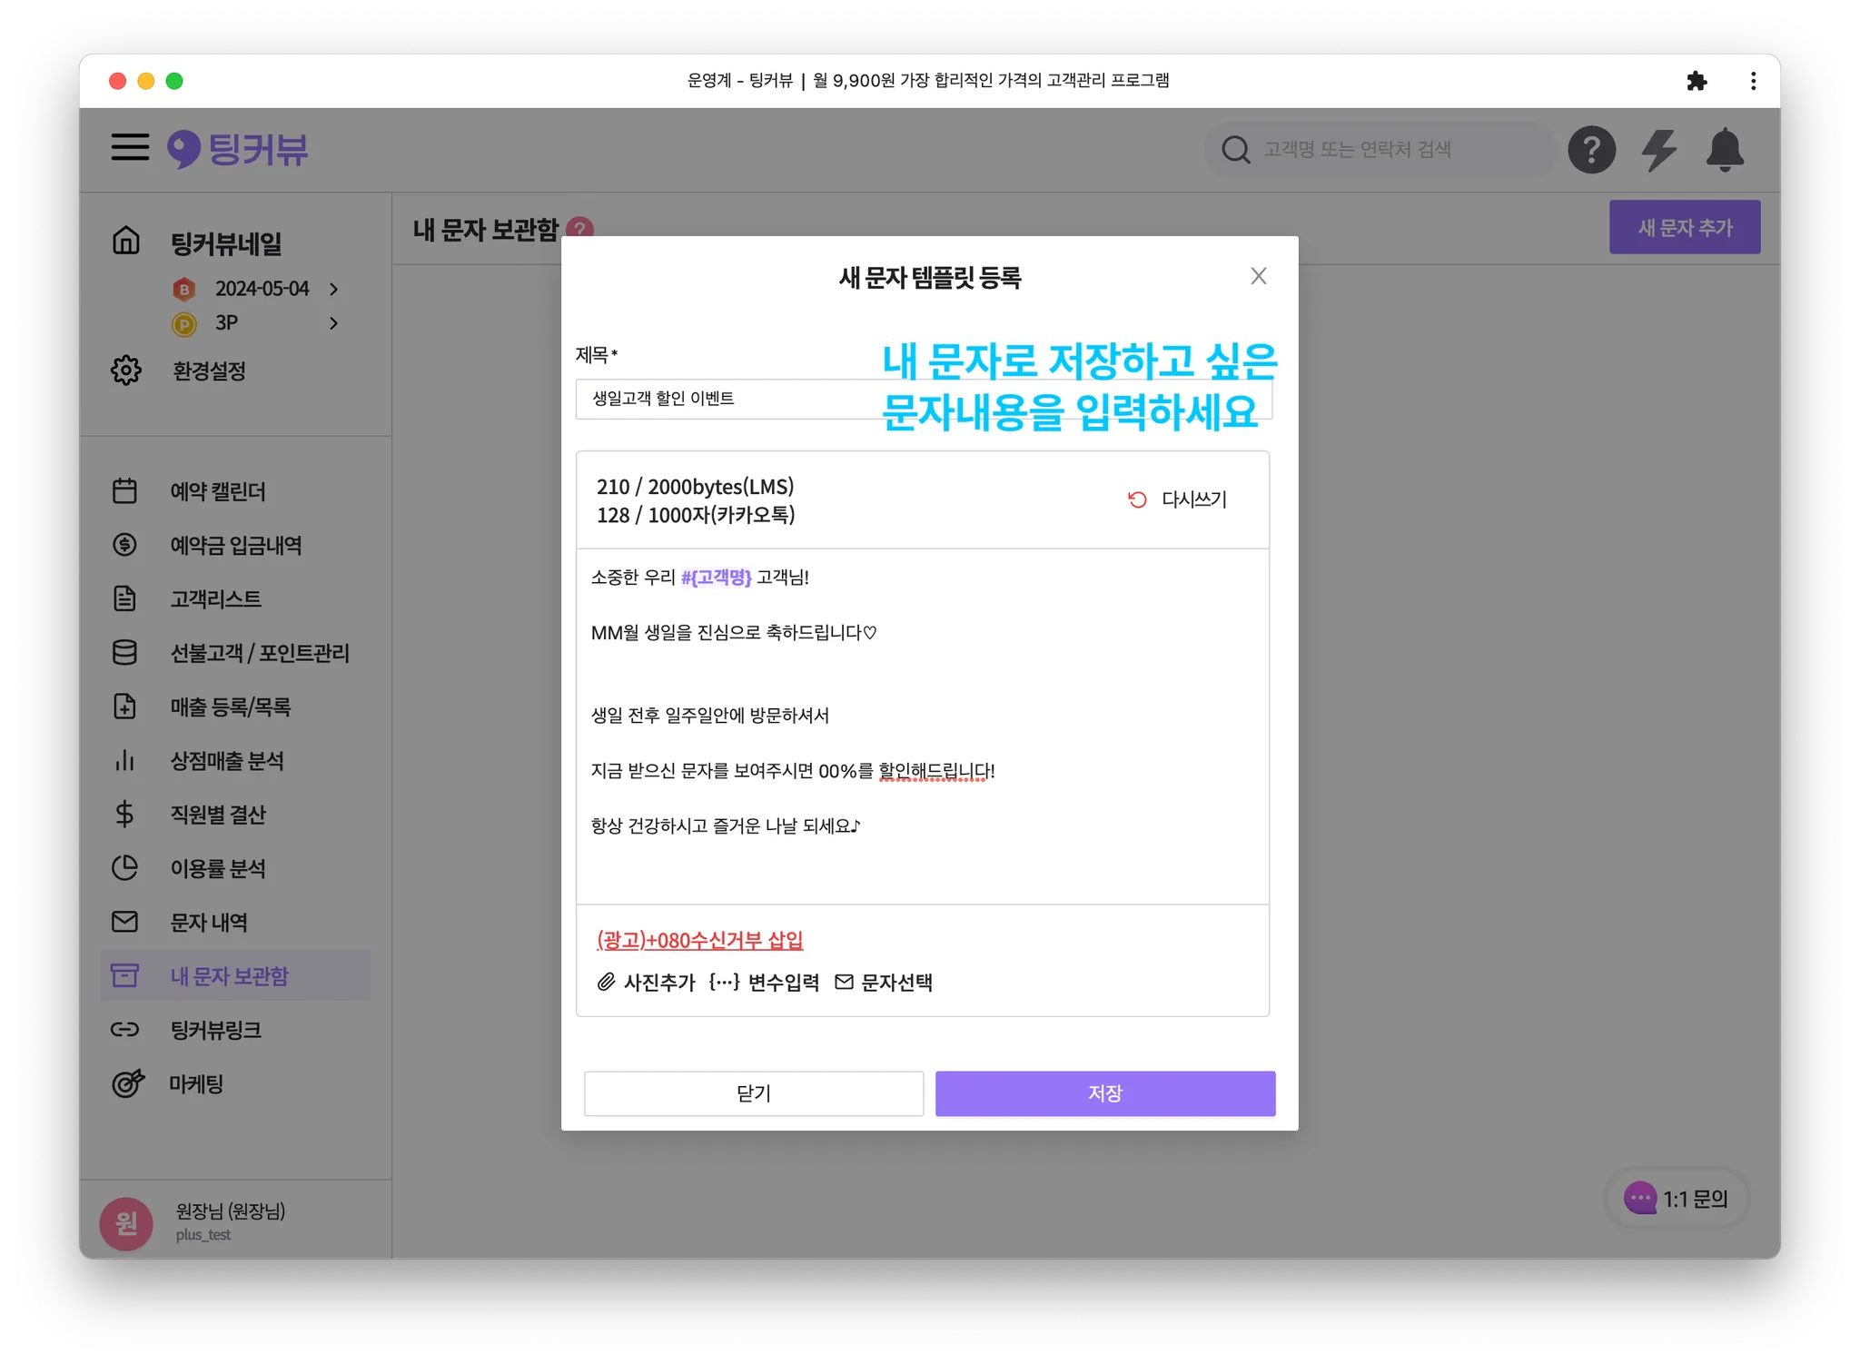Click the 제목 title input field

(x=727, y=399)
